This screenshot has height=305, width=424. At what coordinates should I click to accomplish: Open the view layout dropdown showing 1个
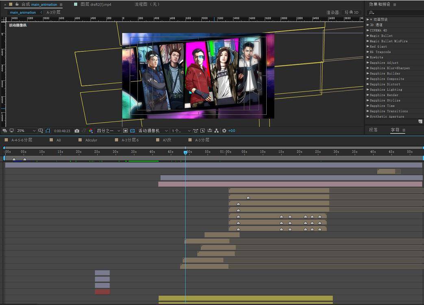click(x=181, y=131)
